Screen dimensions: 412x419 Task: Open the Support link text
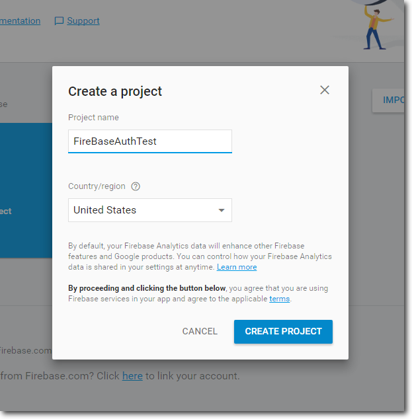pos(83,21)
